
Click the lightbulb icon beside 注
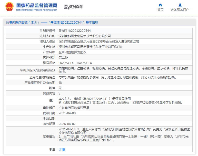click(x=51, y=149)
